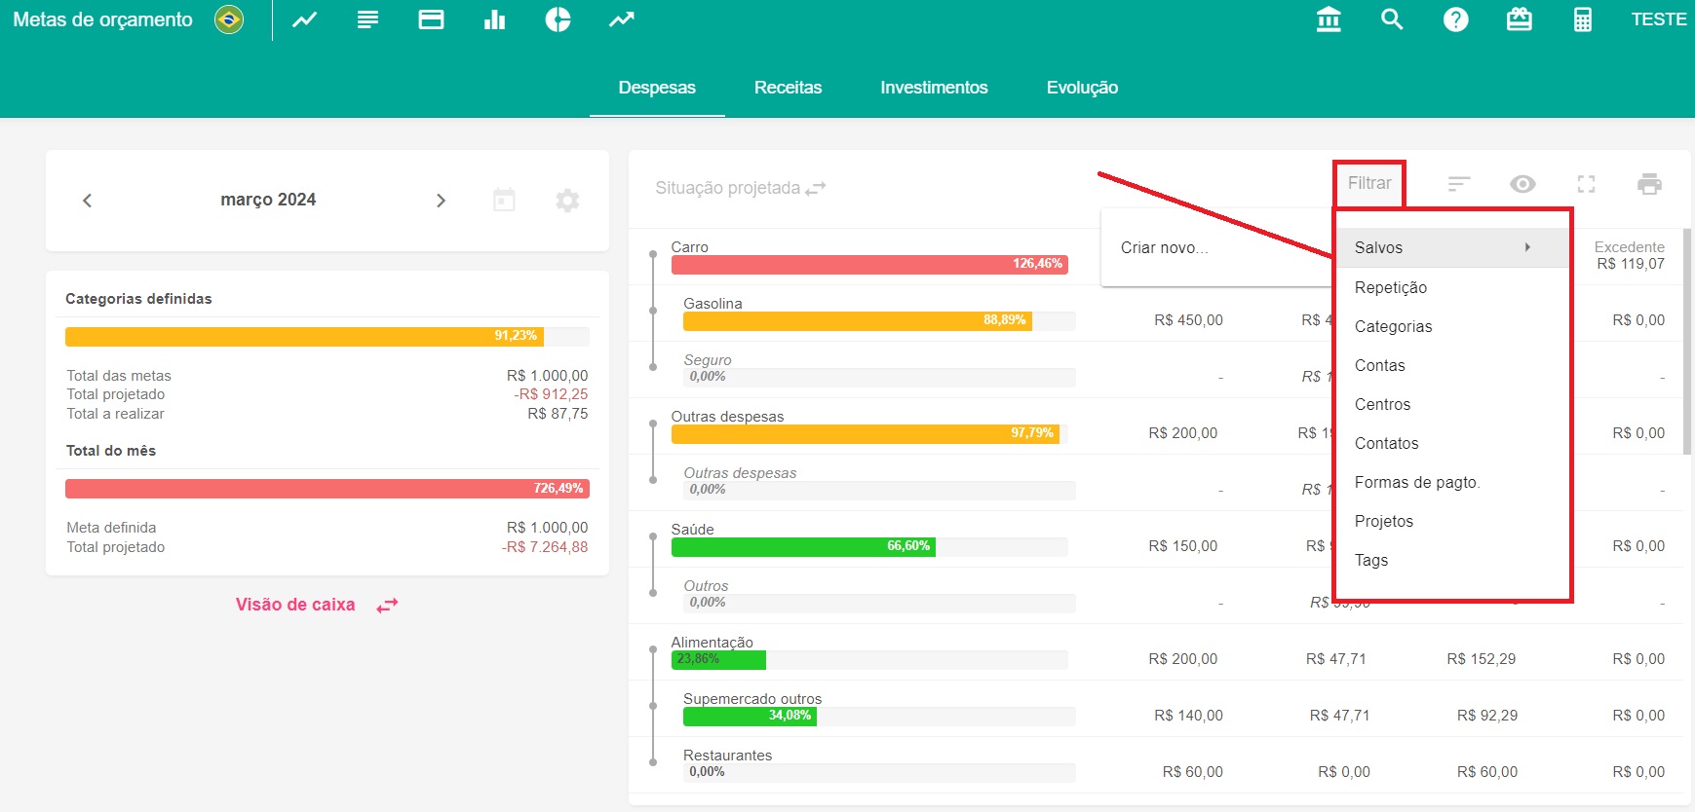1695x812 pixels.
Task: Open the settings gear beside month selector
Action: click(x=567, y=201)
